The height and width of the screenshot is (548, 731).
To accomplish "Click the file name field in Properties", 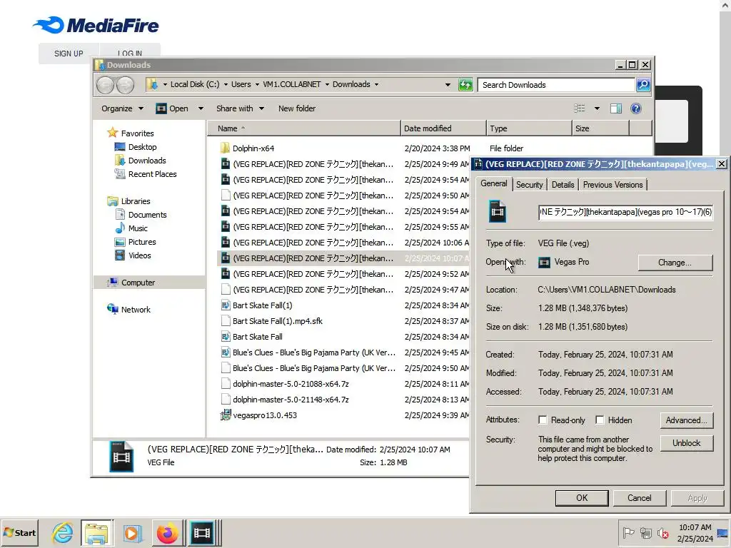I will (625, 212).
